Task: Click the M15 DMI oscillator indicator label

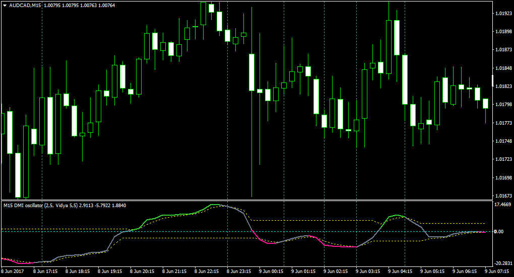Action: (23, 206)
